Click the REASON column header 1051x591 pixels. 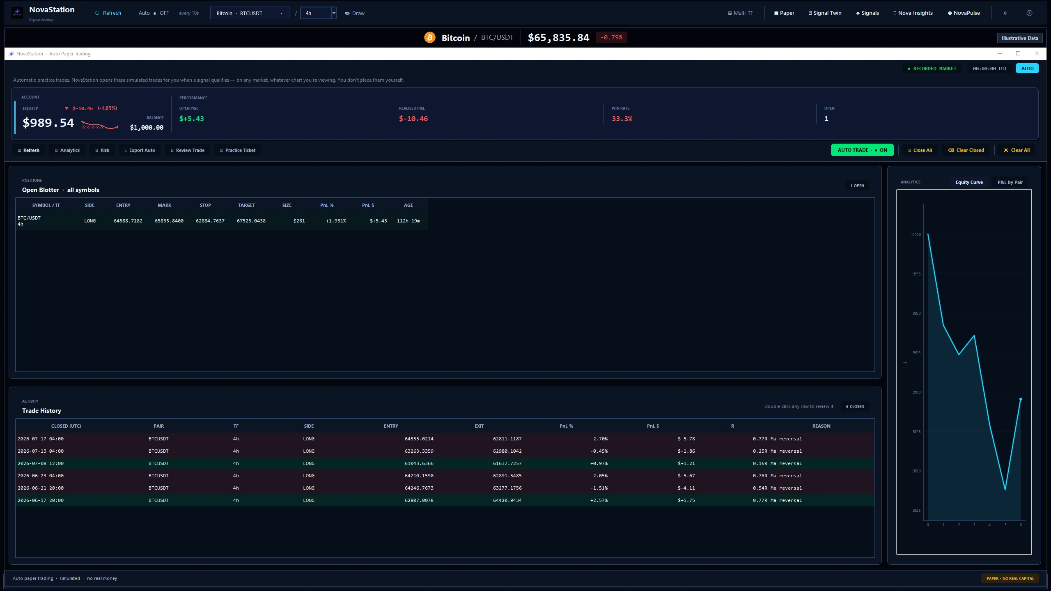(x=821, y=426)
